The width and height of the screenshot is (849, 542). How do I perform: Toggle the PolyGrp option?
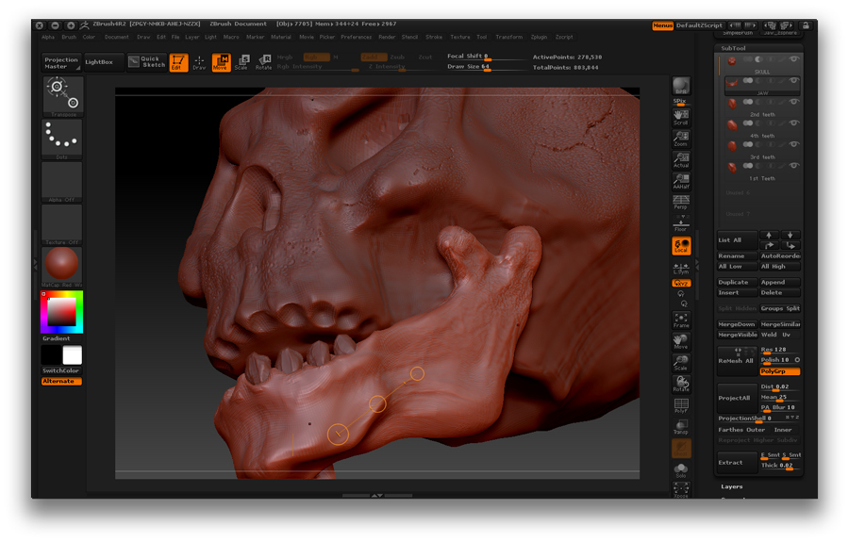pos(780,371)
